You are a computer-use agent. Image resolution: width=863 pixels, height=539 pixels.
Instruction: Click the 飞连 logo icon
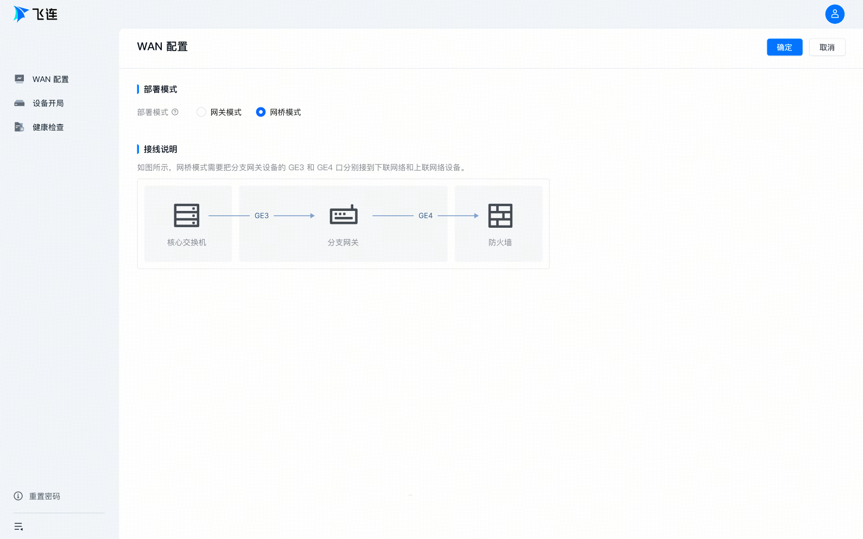coord(21,14)
